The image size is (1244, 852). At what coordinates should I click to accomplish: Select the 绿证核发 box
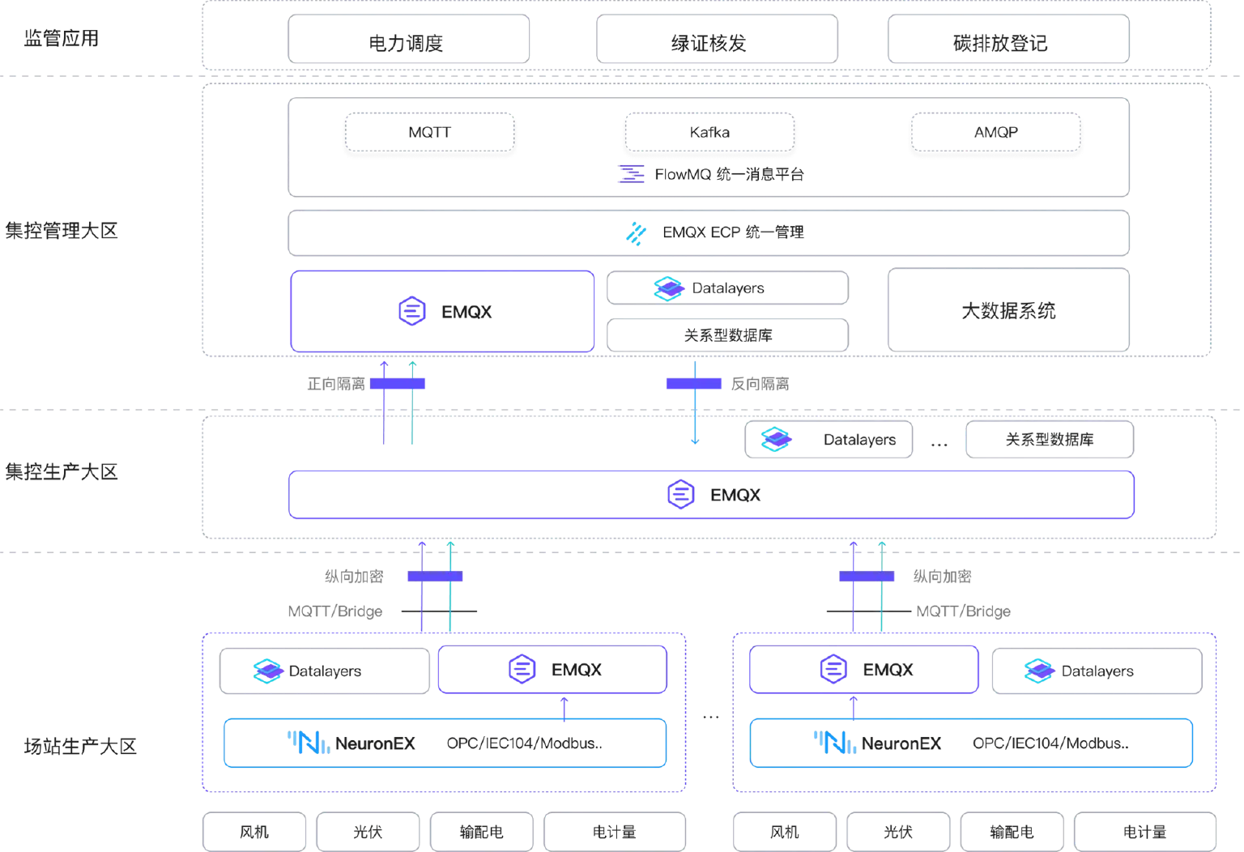click(x=717, y=39)
